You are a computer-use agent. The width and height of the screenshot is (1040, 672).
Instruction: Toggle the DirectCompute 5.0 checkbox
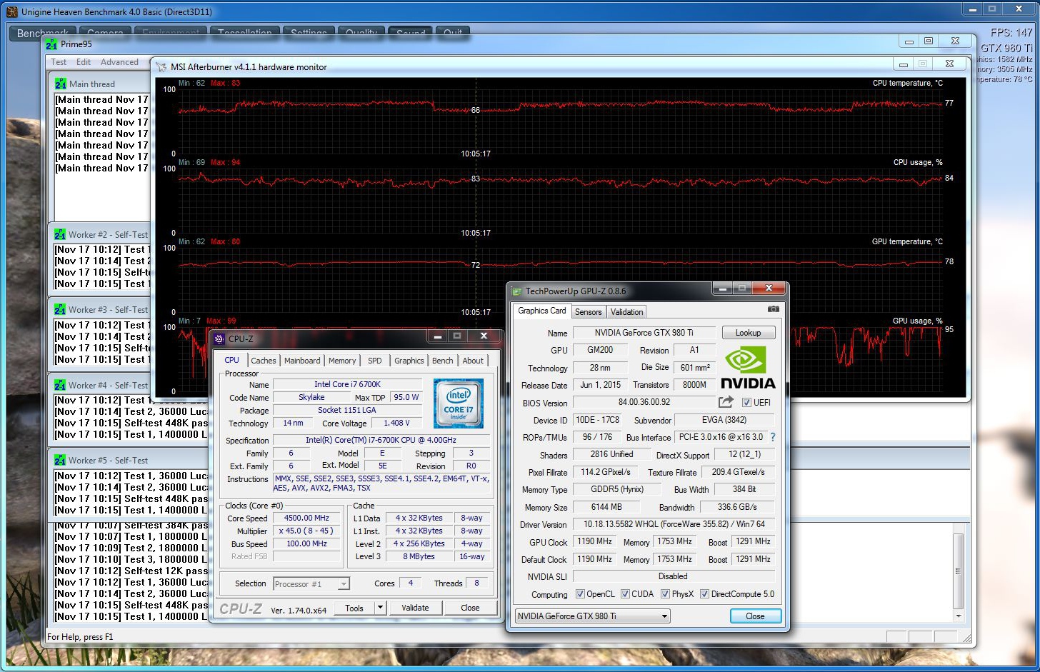click(x=704, y=594)
